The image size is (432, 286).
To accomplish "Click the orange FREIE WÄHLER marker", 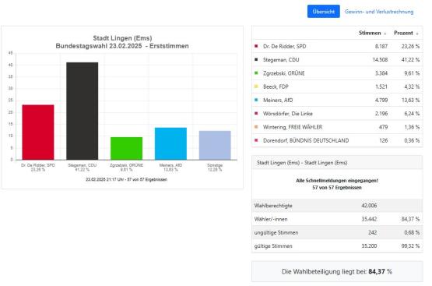I will (256, 127).
